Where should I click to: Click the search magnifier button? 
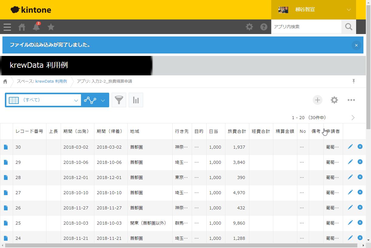point(349,27)
